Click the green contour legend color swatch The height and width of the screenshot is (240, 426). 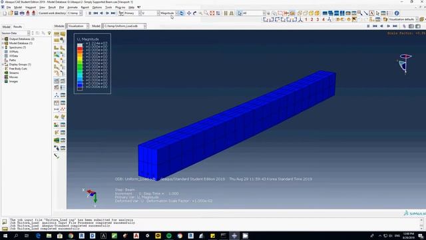[x=80, y=66]
